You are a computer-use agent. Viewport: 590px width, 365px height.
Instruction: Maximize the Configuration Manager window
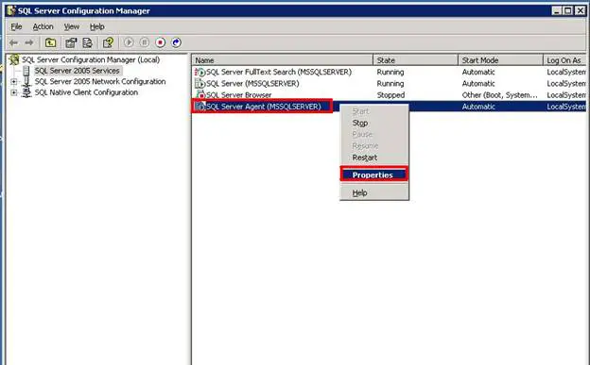[x=568, y=11]
